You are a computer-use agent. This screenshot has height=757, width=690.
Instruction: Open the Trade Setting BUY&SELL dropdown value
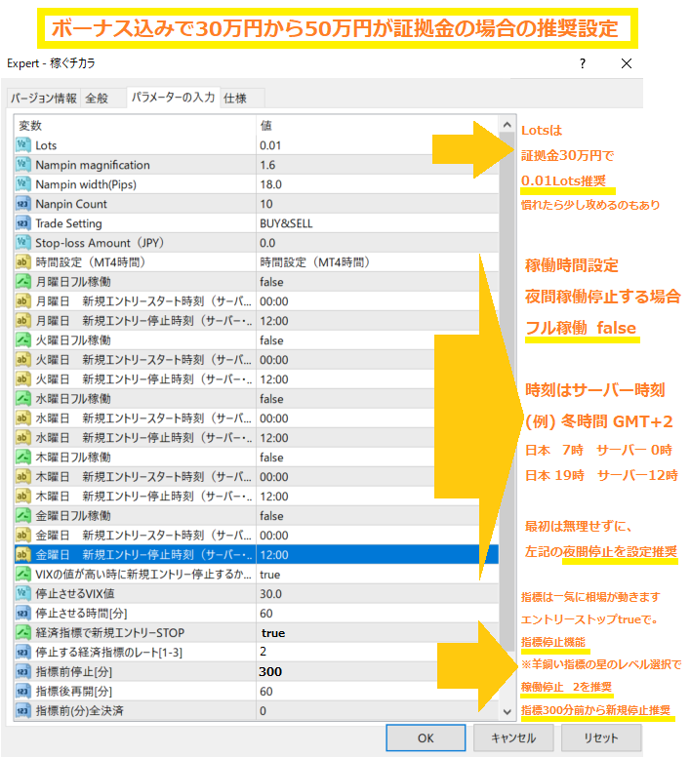tap(286, 223)
